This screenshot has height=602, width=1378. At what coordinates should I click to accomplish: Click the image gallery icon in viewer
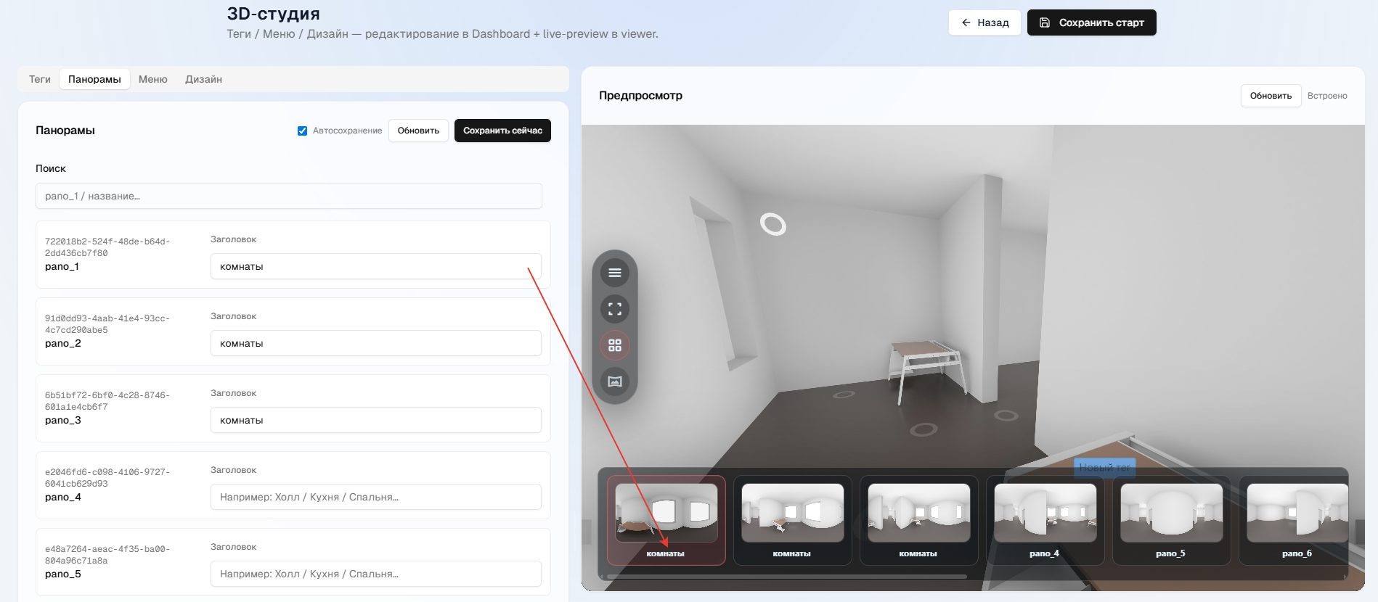615,382
